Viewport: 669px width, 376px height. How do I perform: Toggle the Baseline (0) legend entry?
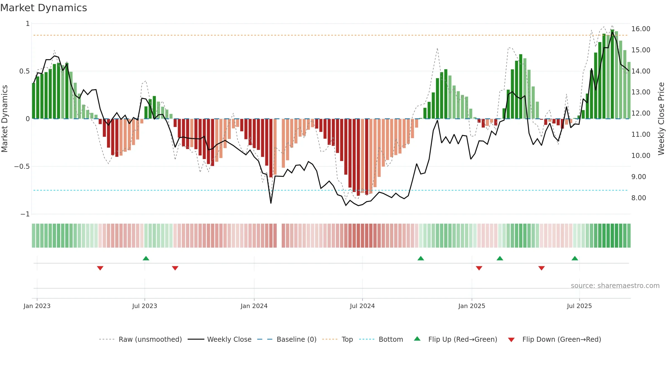click(287, 339)
